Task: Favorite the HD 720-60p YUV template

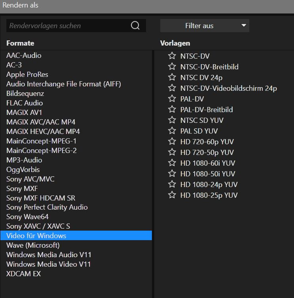Action: point(172,141)
